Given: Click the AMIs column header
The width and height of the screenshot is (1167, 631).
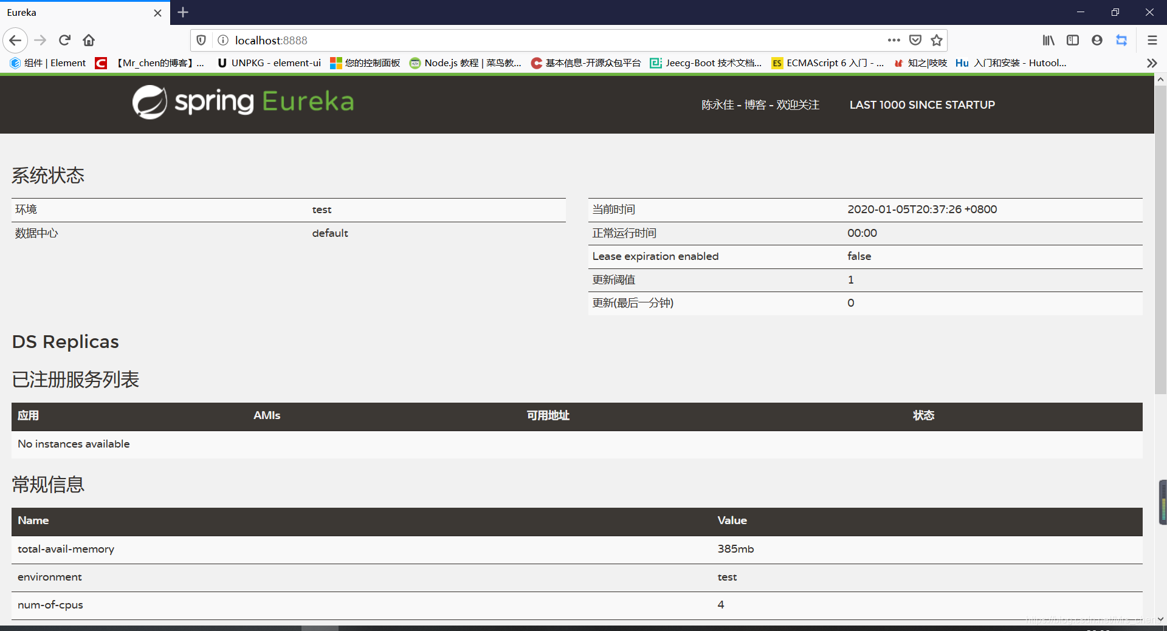Looking at the screenshot, I should 267,415.
